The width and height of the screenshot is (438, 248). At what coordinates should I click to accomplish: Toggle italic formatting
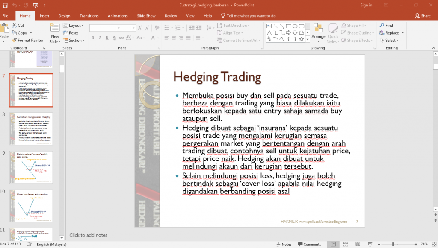(100, 38)
